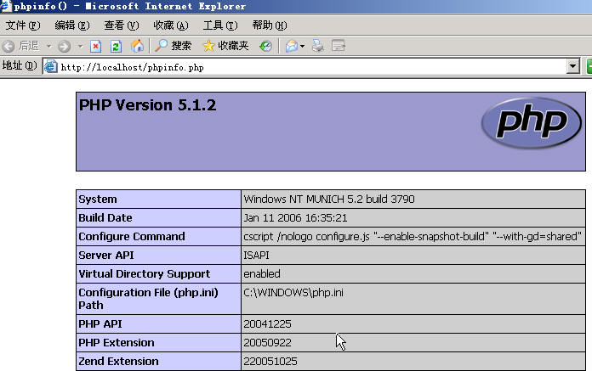Viewport: 592px width, 371px height.
Task: Click the 'Configure Command' row label
Action: (x=132, y=237)
